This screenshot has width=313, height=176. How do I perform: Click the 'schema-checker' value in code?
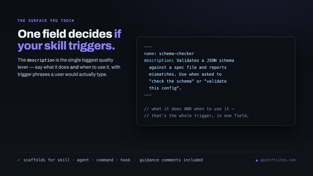(x=177, y=54)
